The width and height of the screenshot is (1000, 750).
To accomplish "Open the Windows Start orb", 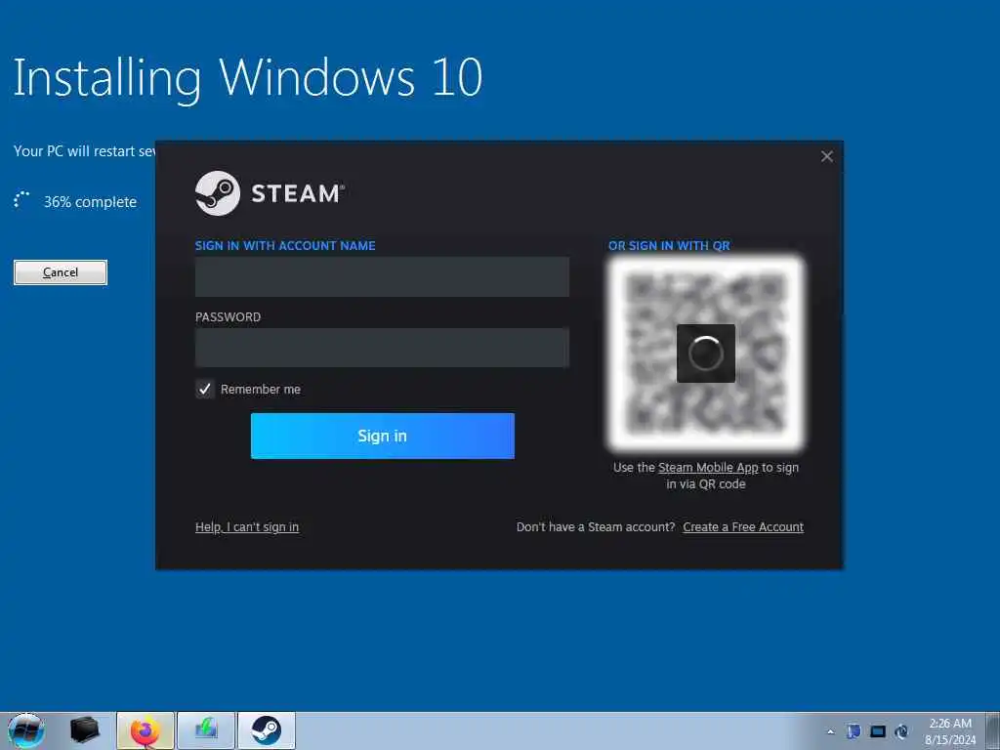I will (x=26, y=730).
